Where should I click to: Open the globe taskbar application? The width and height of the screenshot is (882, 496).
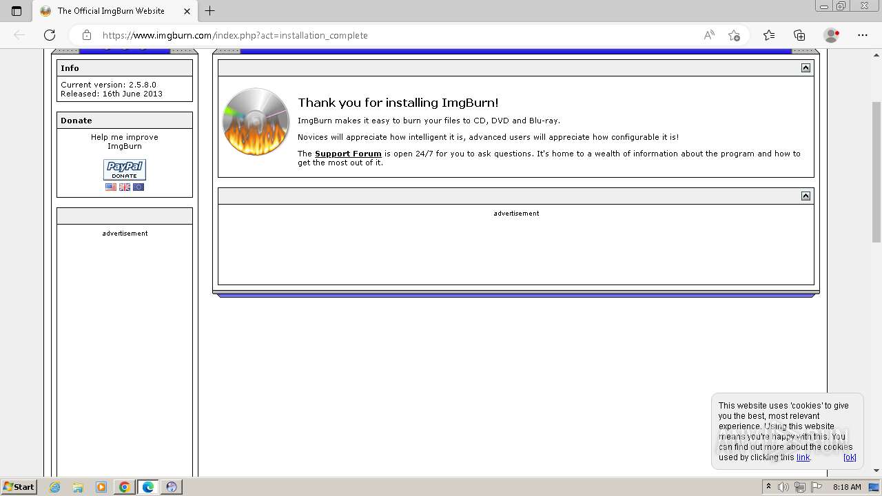coord(172,487)
